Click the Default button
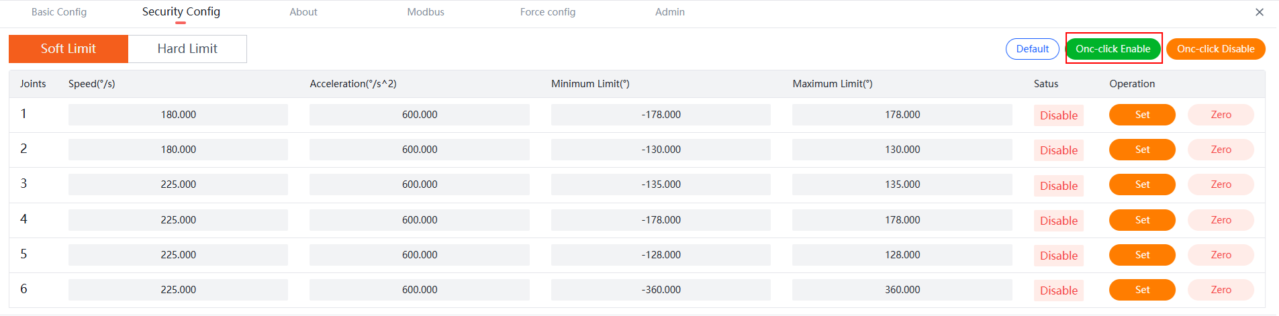 (1032, 49)
